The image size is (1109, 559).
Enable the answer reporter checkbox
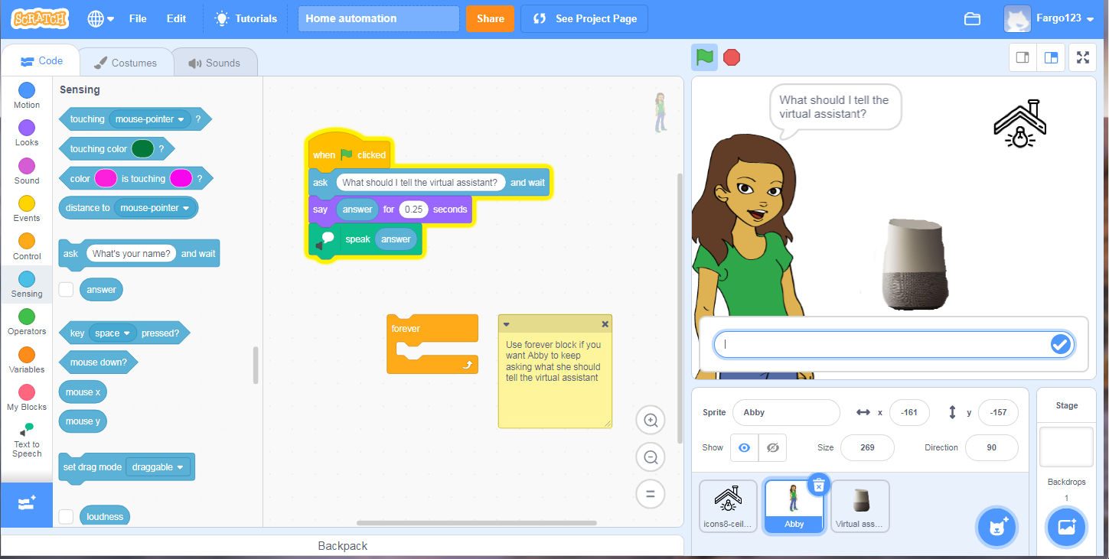[x=67, y=290]
